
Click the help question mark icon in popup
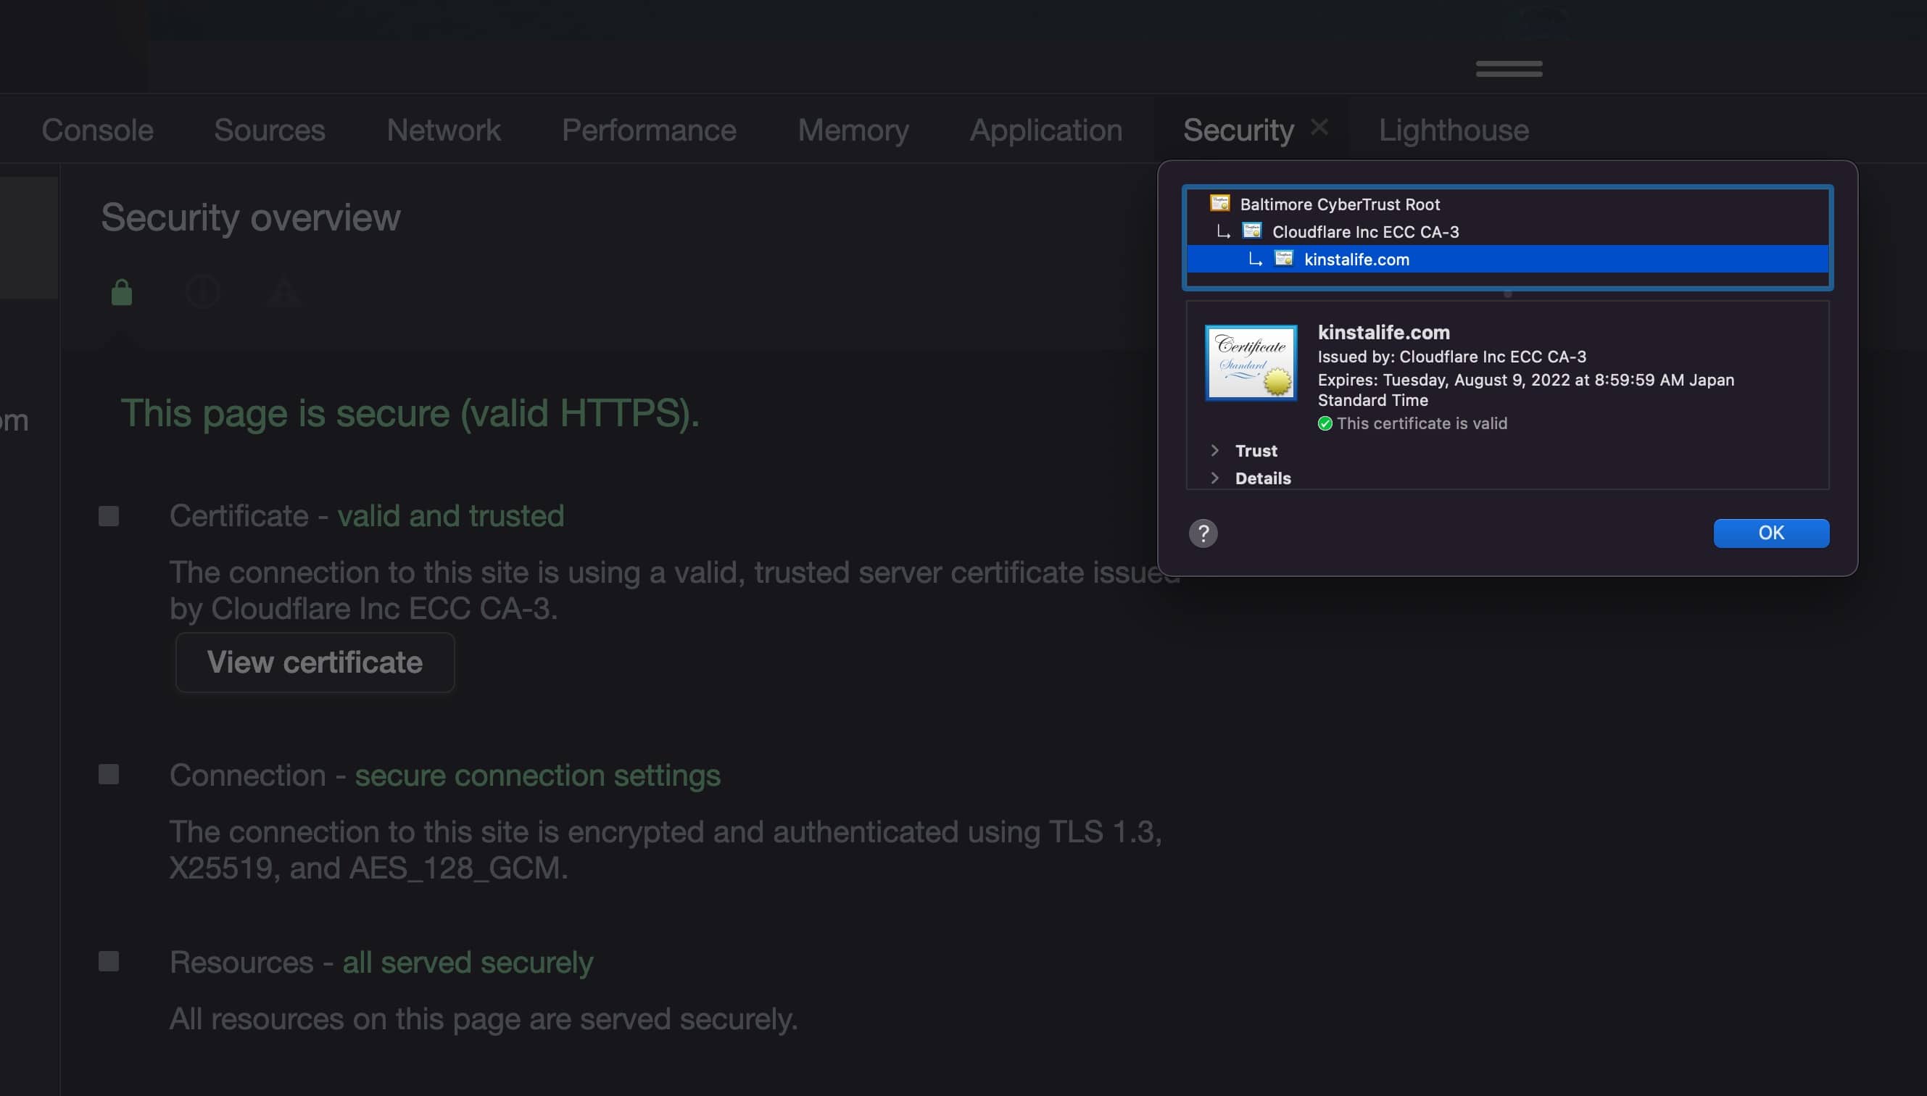1203,532
